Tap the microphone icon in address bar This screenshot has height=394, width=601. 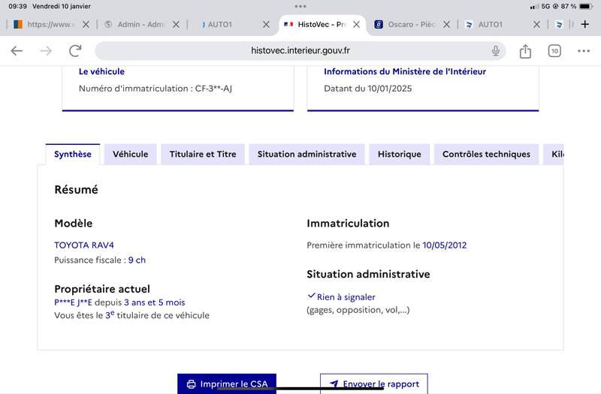tap(496, 50)
